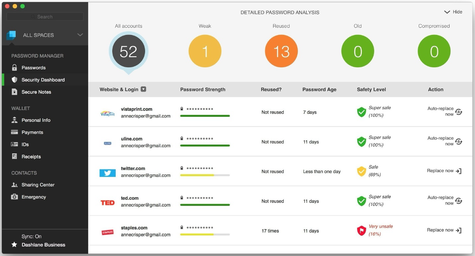
Task: Click the Emergency kit icon
Action: tap(14, 196)
